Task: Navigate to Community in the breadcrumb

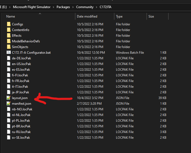Action: [x=85, y=7]
